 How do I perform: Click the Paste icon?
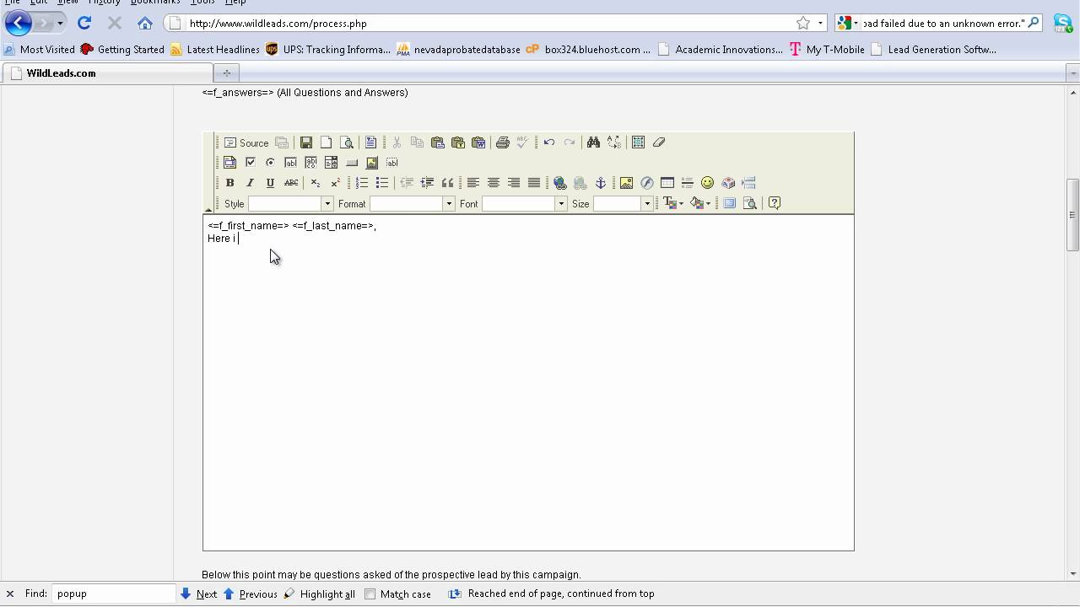click(x=437, y=142)
